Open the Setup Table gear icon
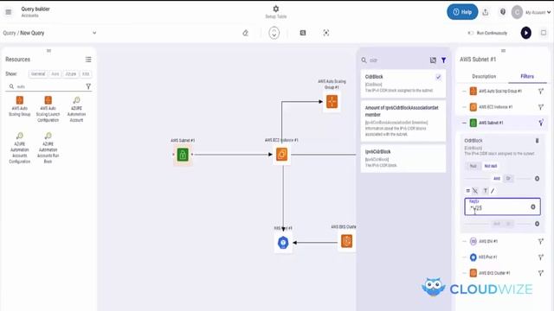Screen dimensions: 554x311 coord(276,9)
